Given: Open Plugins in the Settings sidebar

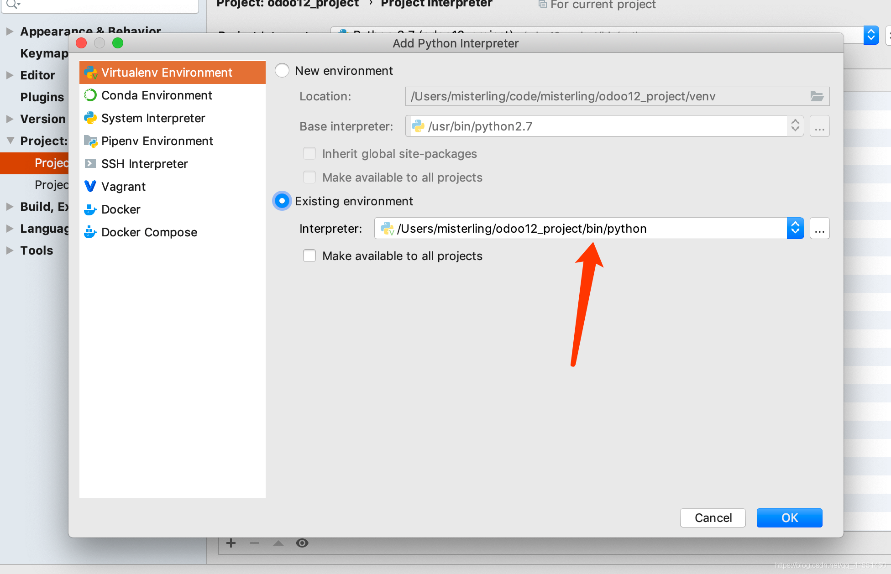Looking at the screenshot, I should (x=42, y=97).
